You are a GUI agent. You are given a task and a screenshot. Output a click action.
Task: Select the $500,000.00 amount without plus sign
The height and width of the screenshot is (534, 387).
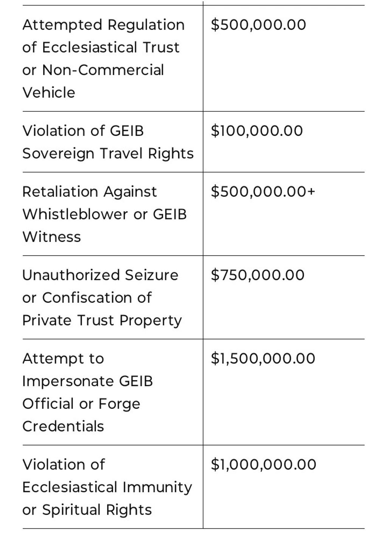coord(258,25)
